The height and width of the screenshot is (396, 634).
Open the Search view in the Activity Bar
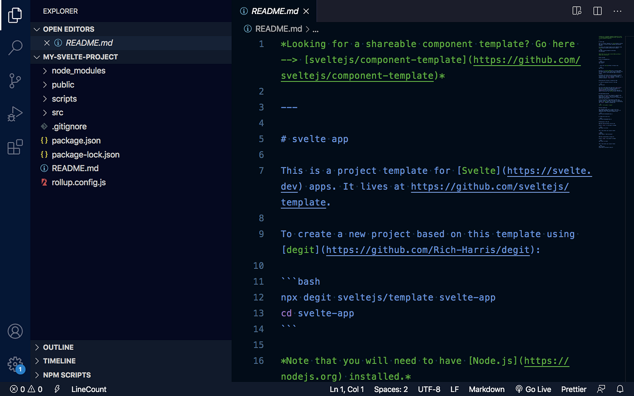15,47
